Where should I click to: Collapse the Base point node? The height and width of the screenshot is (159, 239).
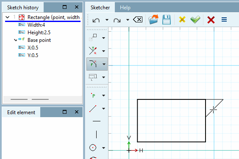(x=15, y=40)
